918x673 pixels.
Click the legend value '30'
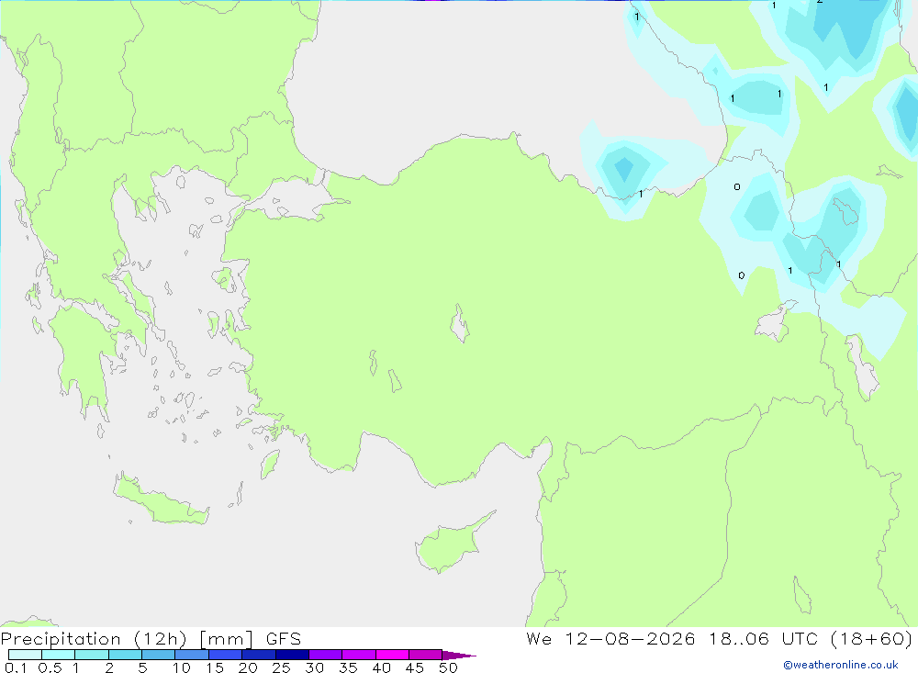coord(315,667)
